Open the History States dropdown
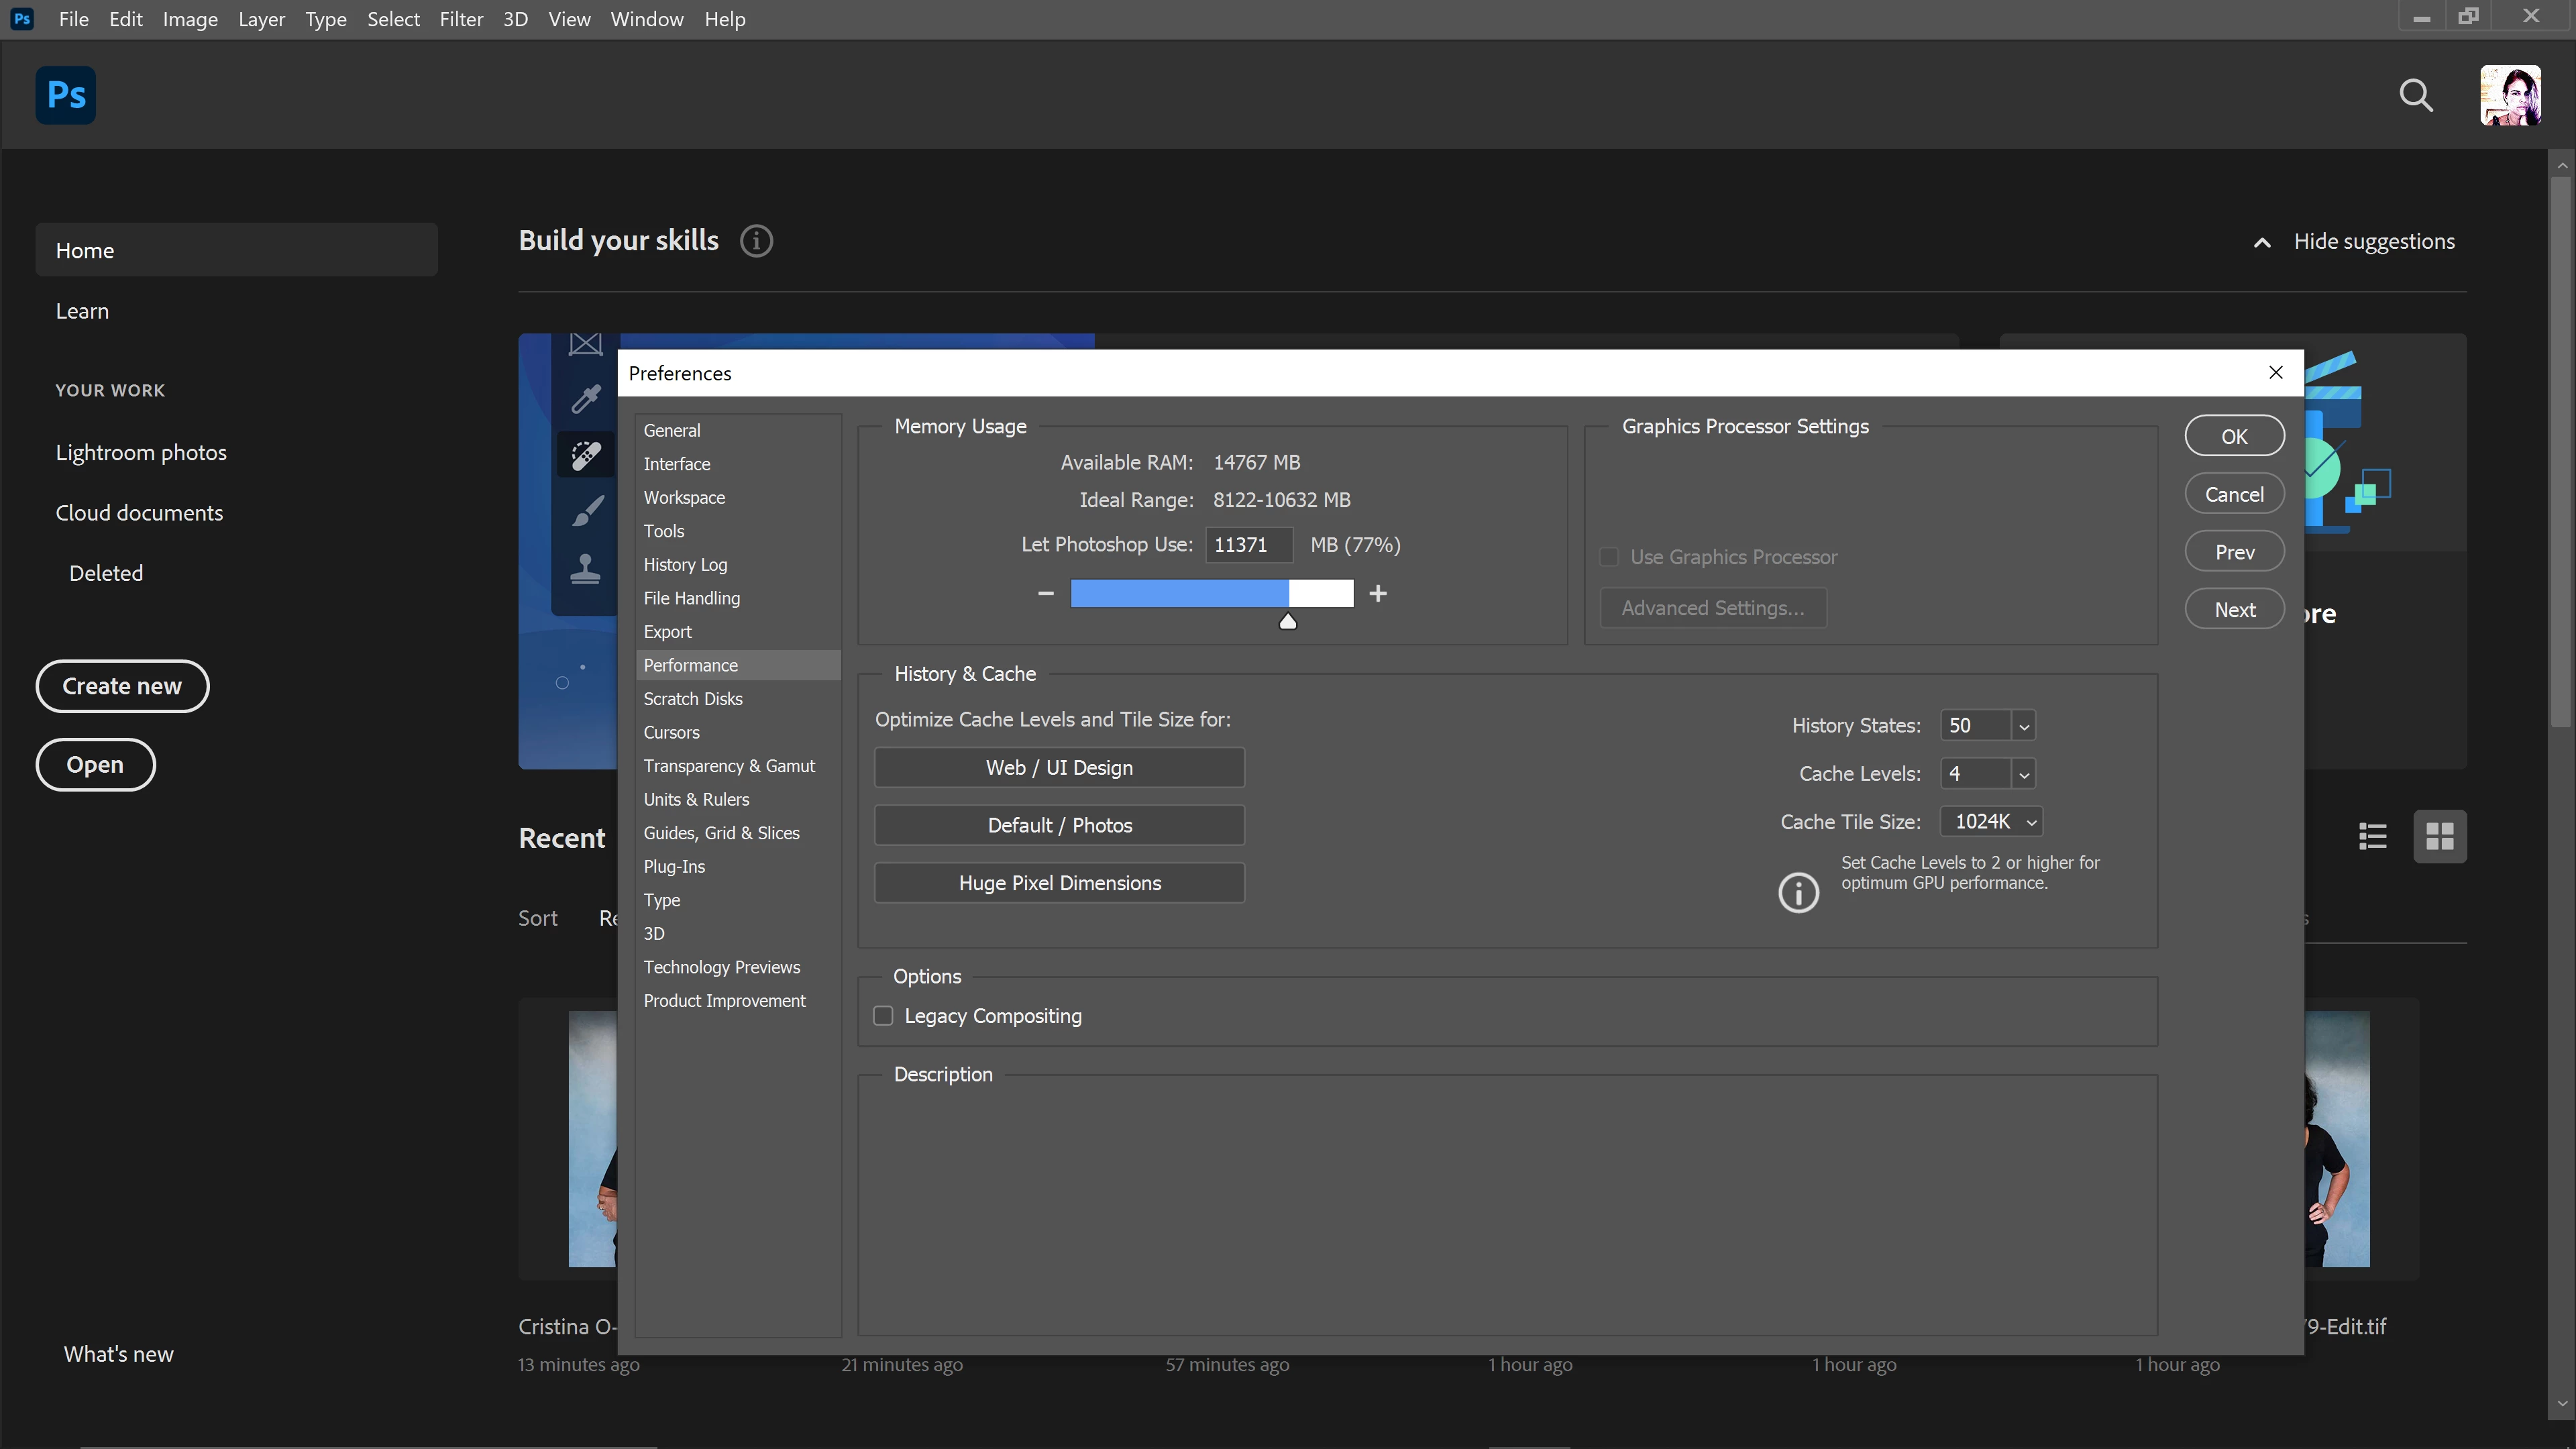This screenshot has width=2576, height=1449. click(2024, 726)
